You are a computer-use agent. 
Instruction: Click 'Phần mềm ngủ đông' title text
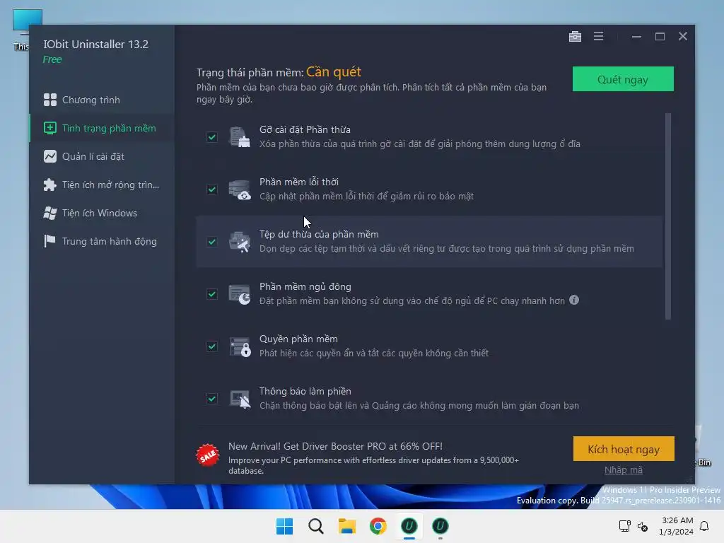pyautogui.click(x=305, y=287)
